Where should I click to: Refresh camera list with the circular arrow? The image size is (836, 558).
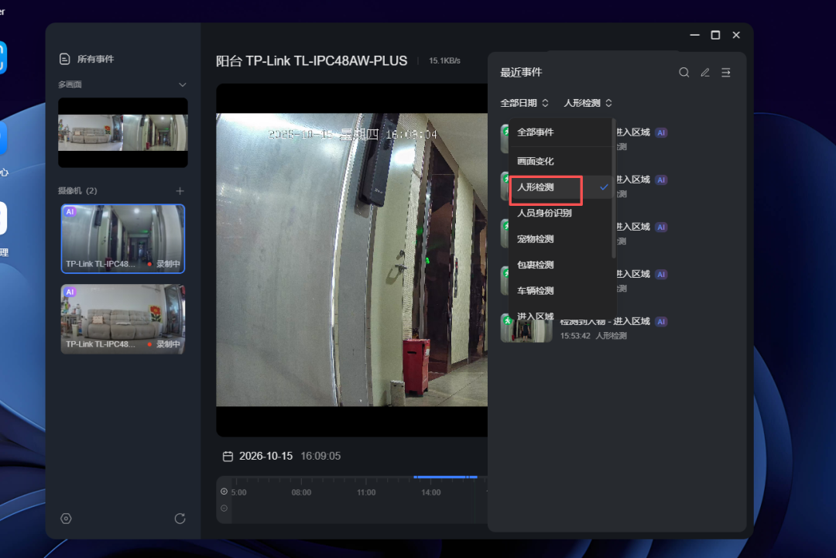180,519
